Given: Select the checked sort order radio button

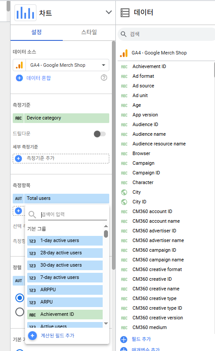Looking at the screenshot, I should click(20, 298).
